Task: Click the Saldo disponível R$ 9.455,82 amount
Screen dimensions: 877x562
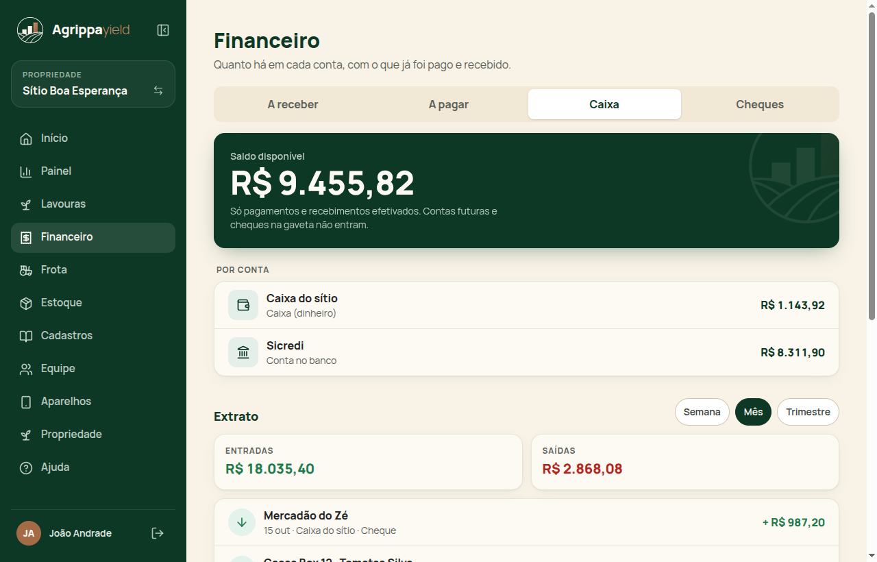Action: (323, 183)
